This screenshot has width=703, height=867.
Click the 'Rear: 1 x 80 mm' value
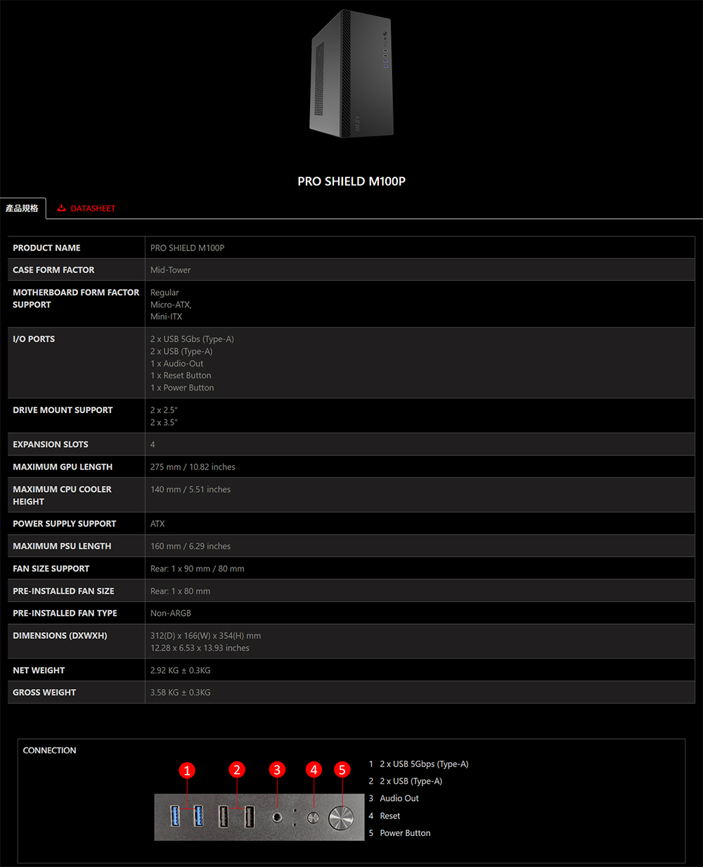pyautogui.click(x=180, y=591)
